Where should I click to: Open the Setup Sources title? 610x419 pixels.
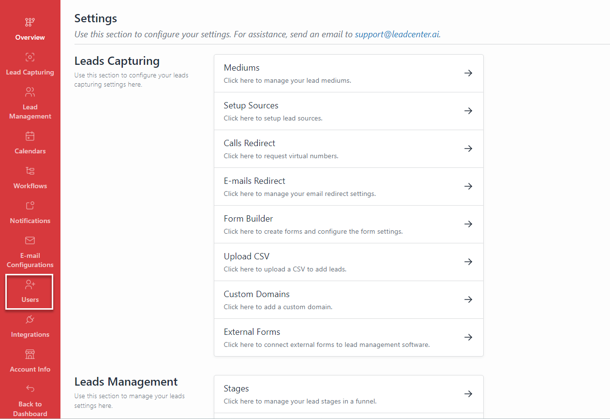point(251,105)
